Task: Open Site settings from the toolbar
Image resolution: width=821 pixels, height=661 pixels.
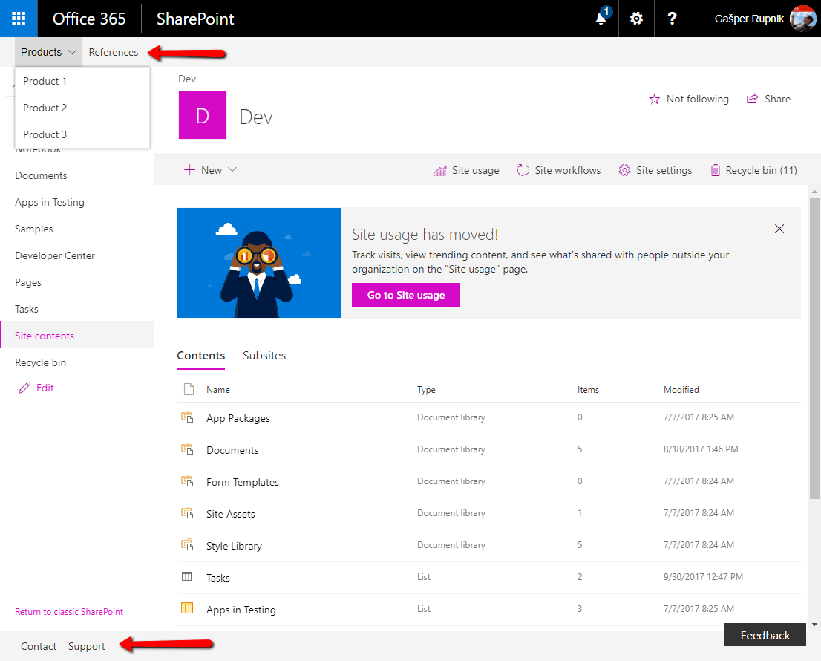Action: coord(655,170)
